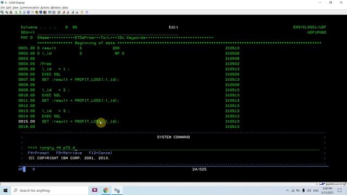347x195 pixels.
Task: Click the F12=Cancel function key label
Action: point(100,153)
